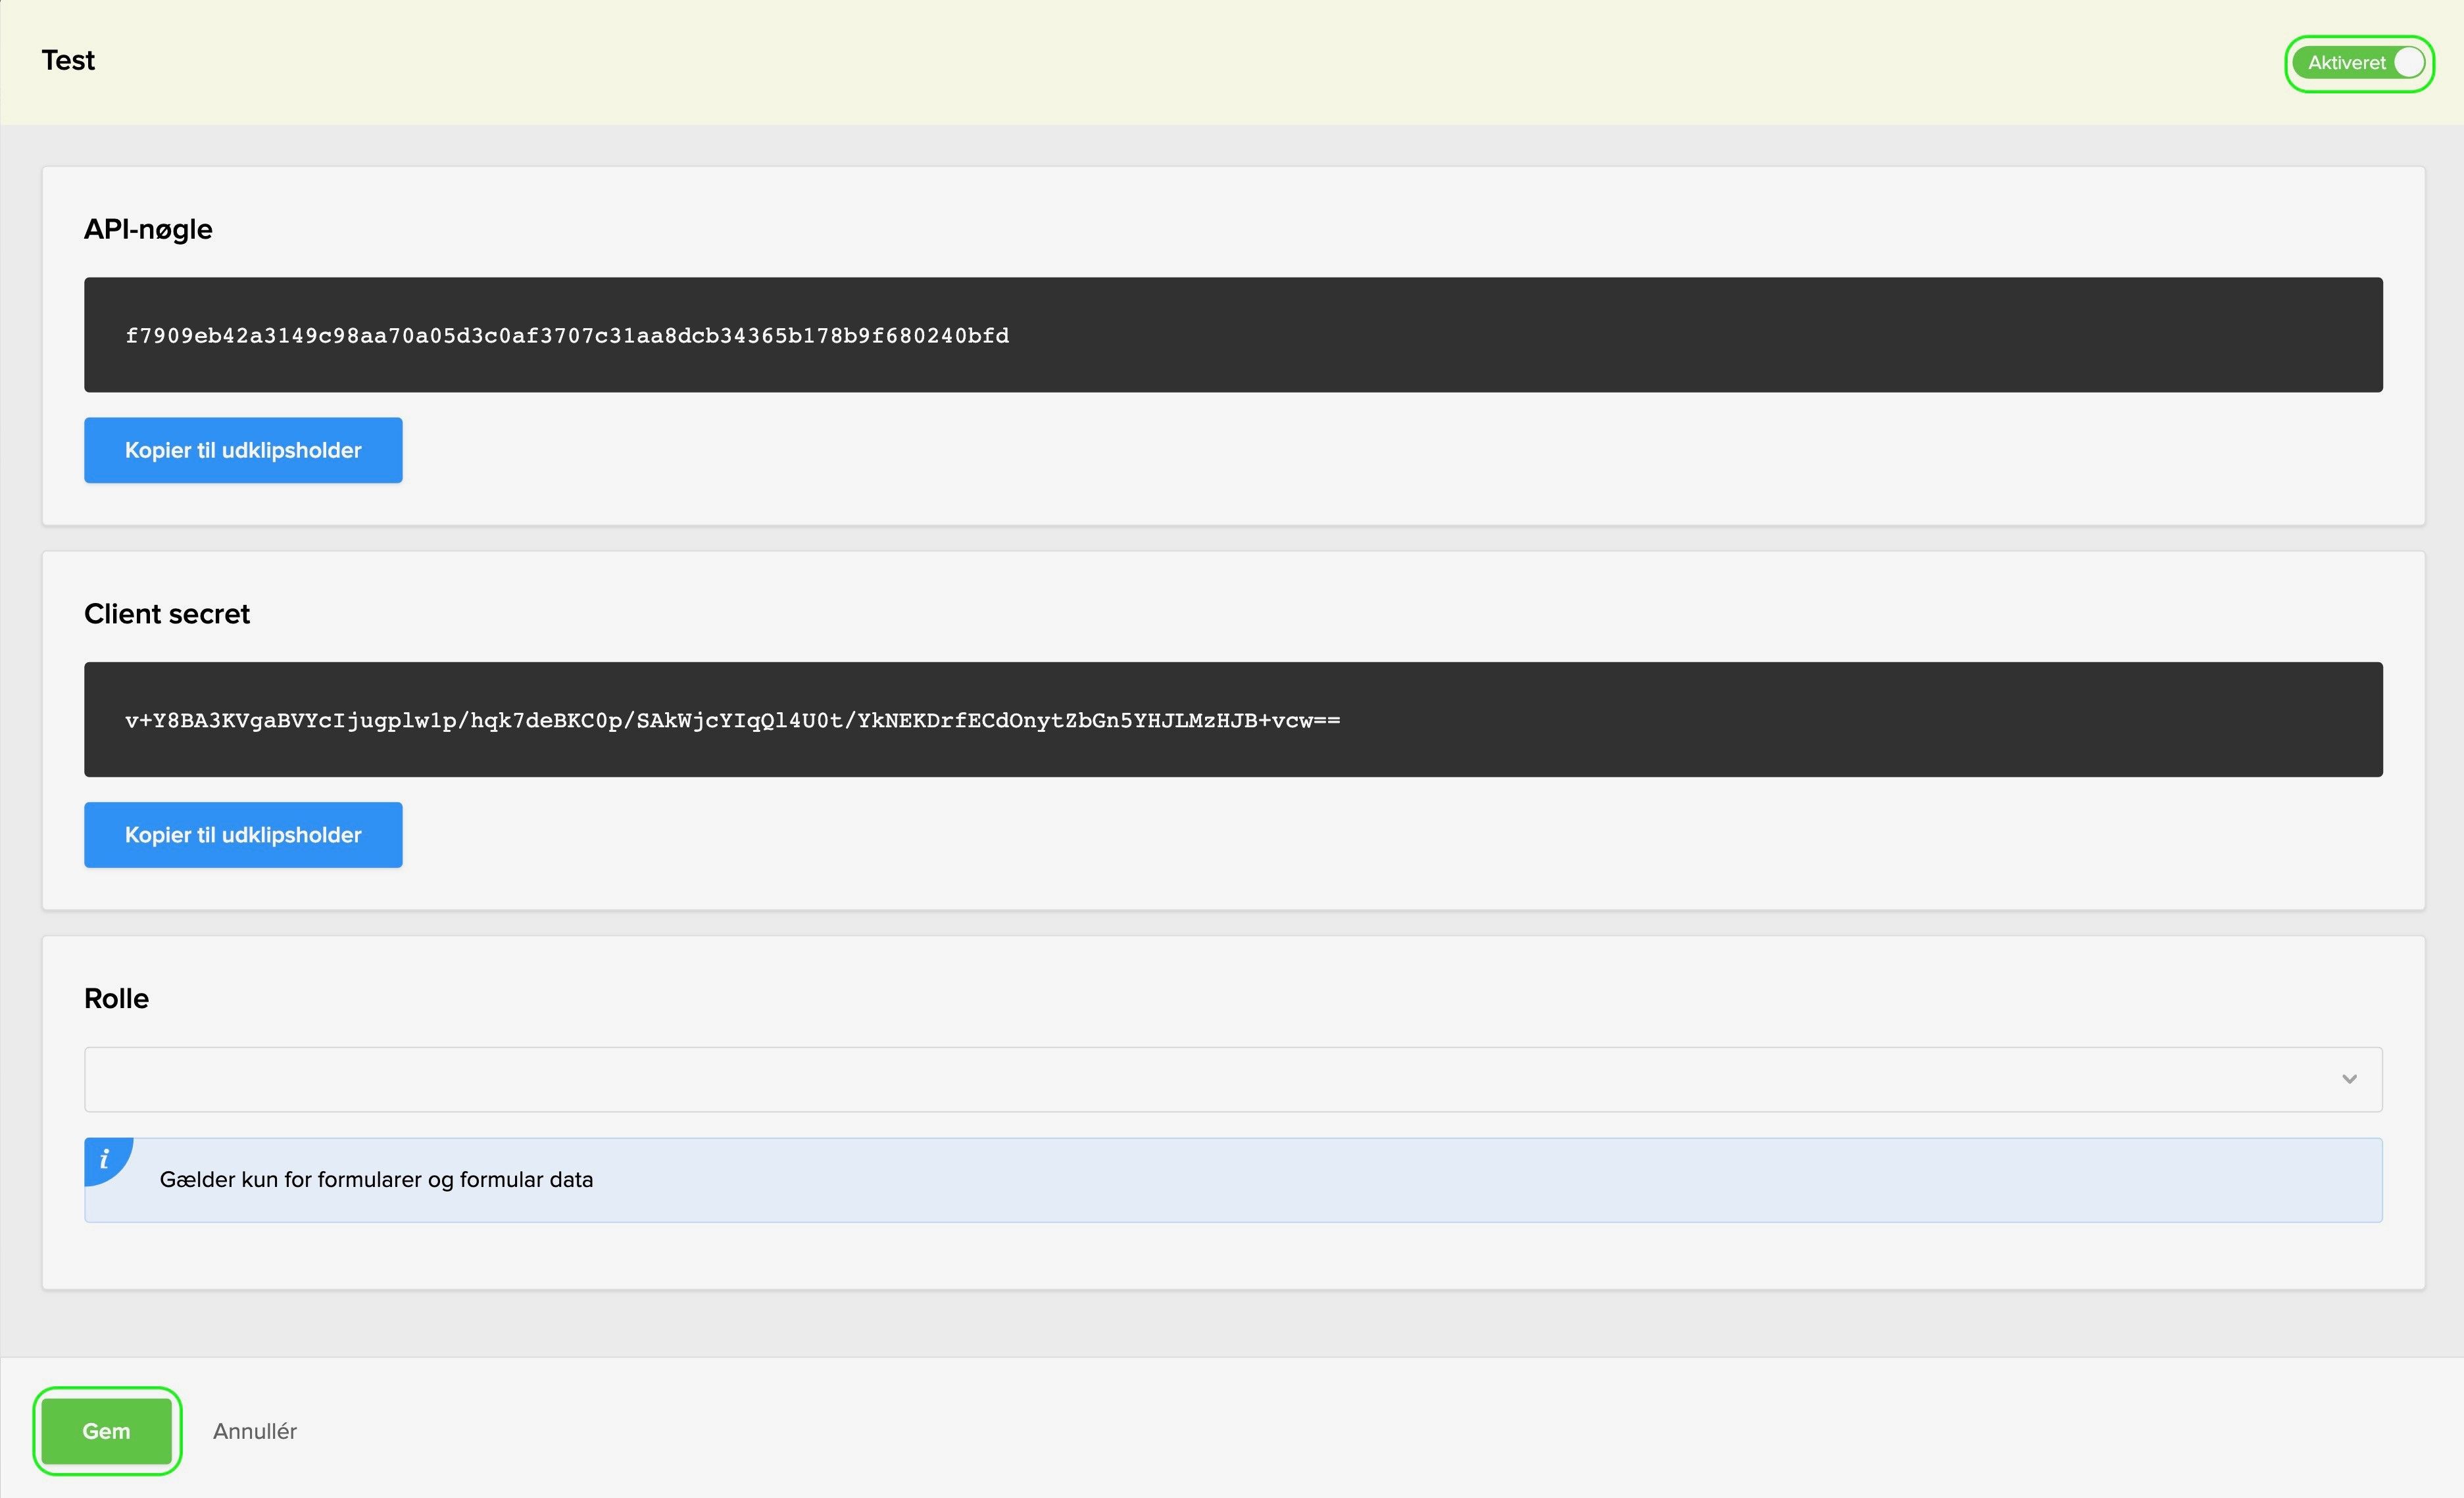Copy the API-nøgle to clipboard
Viewport: 2464px width, 1498px height.
click(243, 450)
